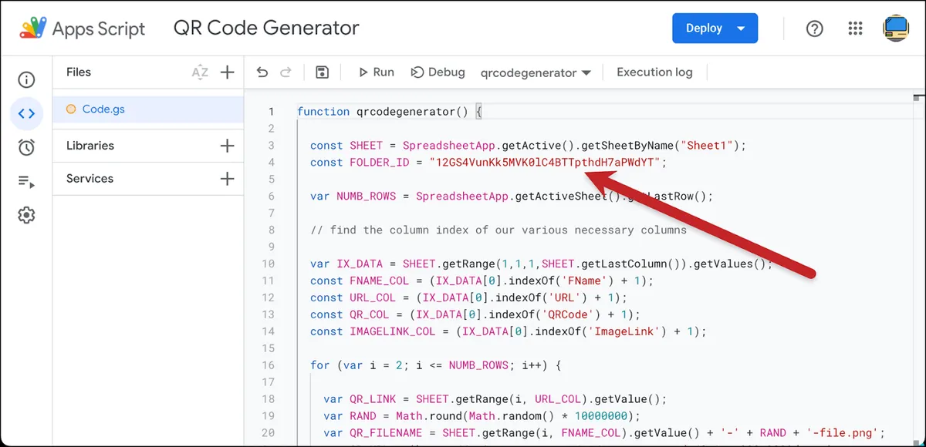This screenshot has height=447, width=926.
Task: Click the Files section heading
Action: [79, 72]
